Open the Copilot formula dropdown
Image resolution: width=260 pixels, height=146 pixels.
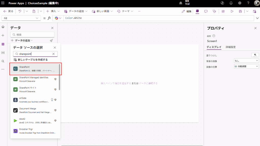[x=58, y=18]
